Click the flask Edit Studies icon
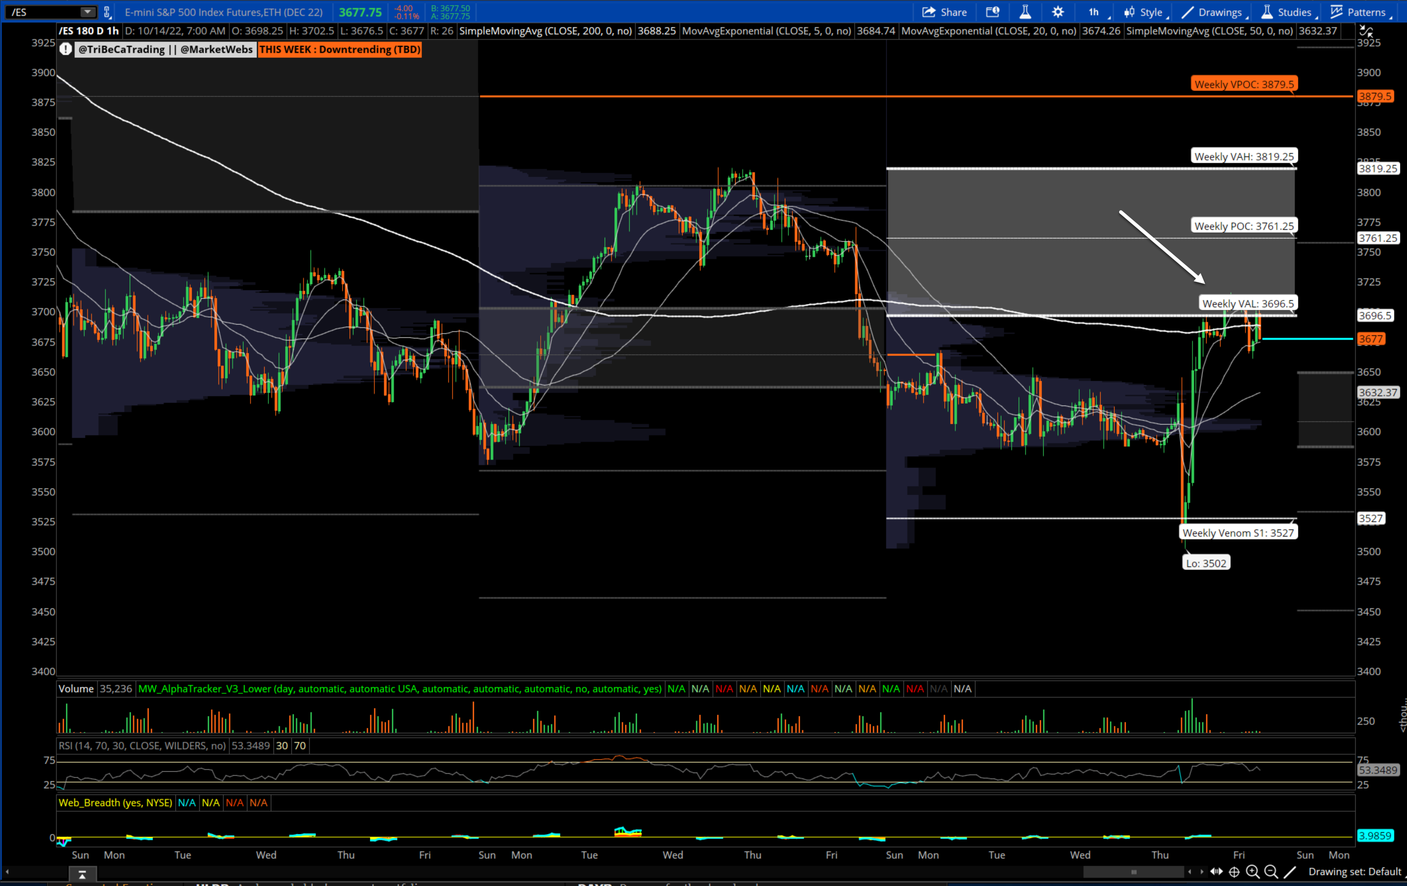 tap(1025, 12)
